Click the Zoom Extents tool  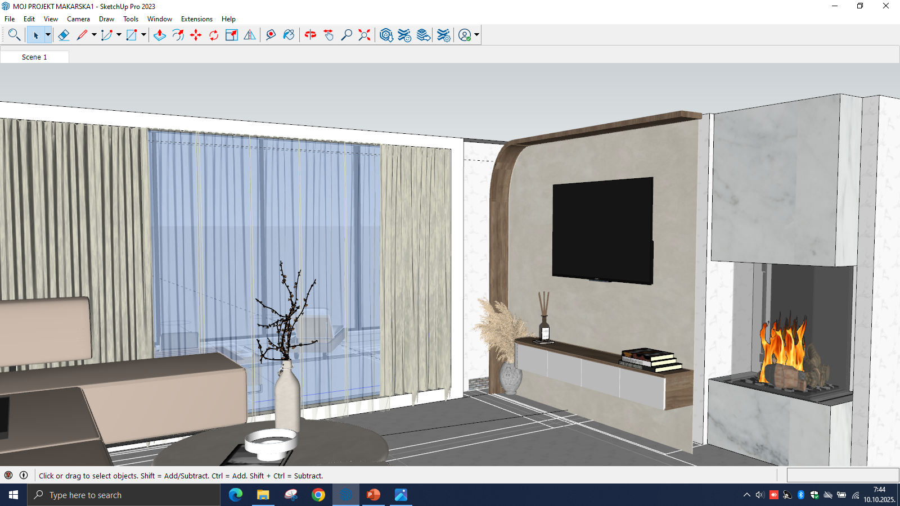[364, 35]
